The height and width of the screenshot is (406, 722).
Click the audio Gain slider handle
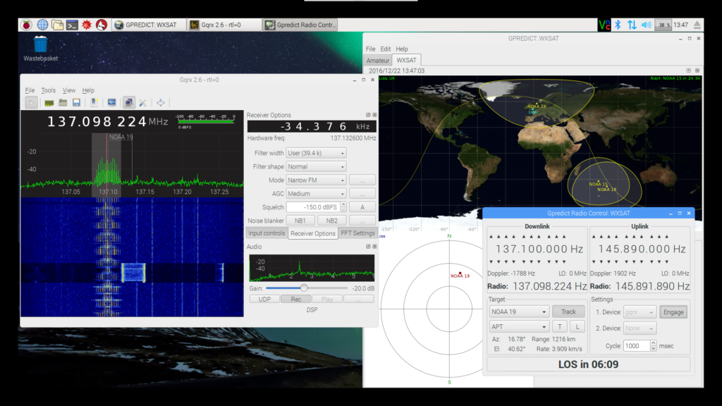pos(304,288)
